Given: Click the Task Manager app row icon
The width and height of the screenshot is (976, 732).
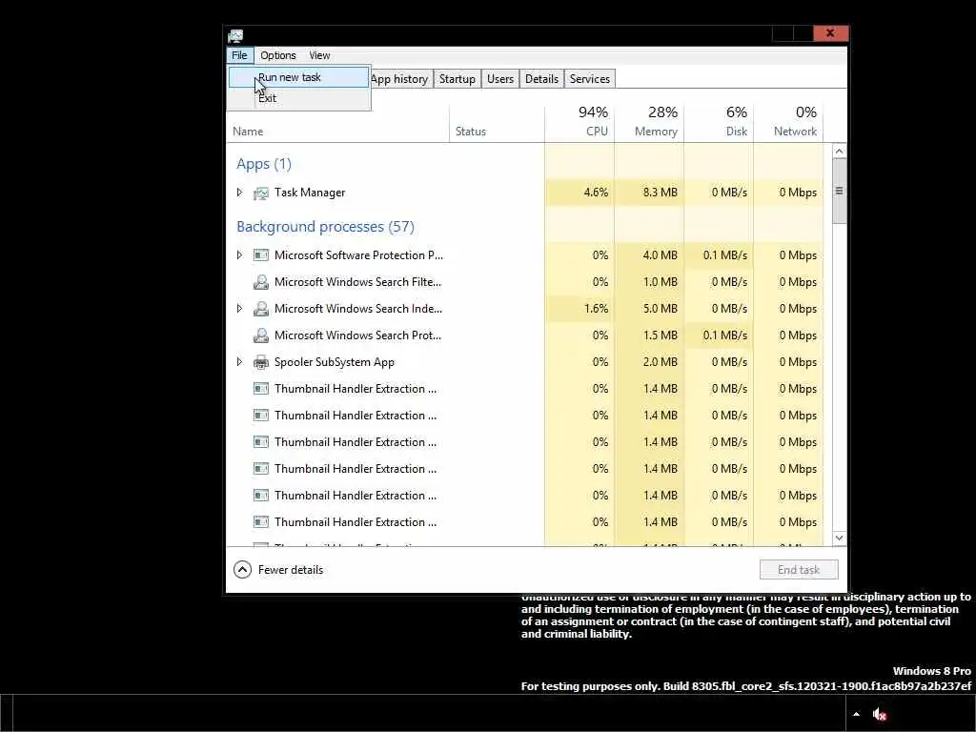Looking at the screenshot, I should pos(261,193).
